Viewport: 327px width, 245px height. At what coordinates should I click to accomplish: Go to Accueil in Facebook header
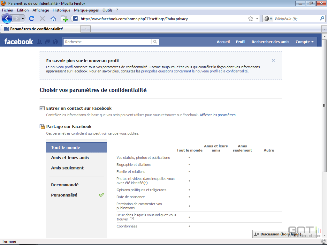(x=223, y=42)
